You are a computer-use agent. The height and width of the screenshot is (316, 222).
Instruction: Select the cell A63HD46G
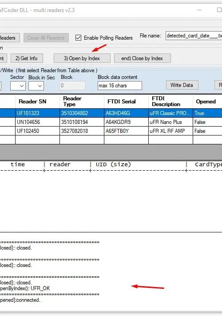coord(126,113)
